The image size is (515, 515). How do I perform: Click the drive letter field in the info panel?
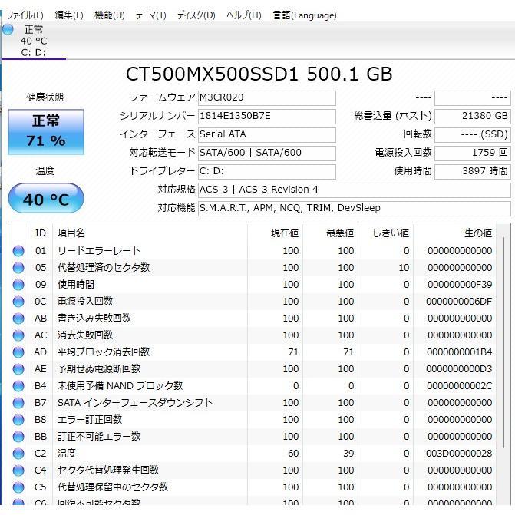tap(266, 171)
